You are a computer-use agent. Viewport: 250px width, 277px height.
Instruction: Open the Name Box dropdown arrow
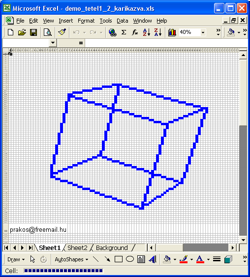(53, 43)
